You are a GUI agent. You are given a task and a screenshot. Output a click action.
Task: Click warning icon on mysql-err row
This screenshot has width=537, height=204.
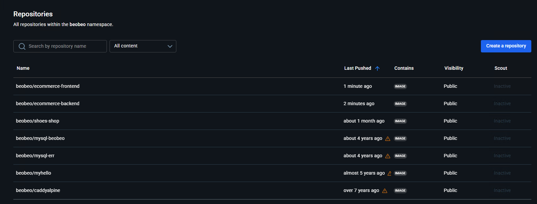click(388, 156)
